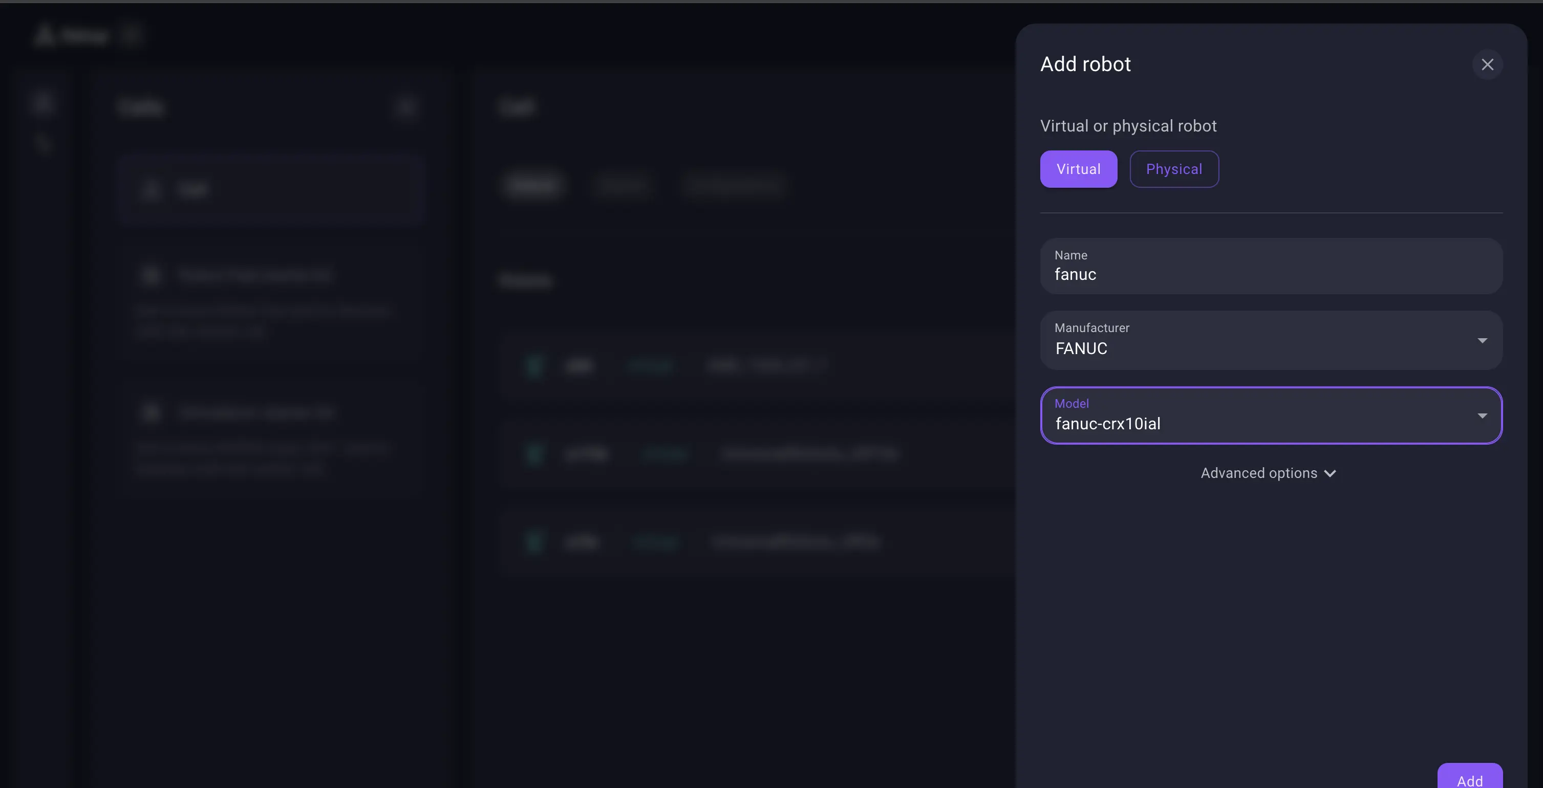Click the green status icon on the first robot row

pyautogui.click(x=535, y=366)
